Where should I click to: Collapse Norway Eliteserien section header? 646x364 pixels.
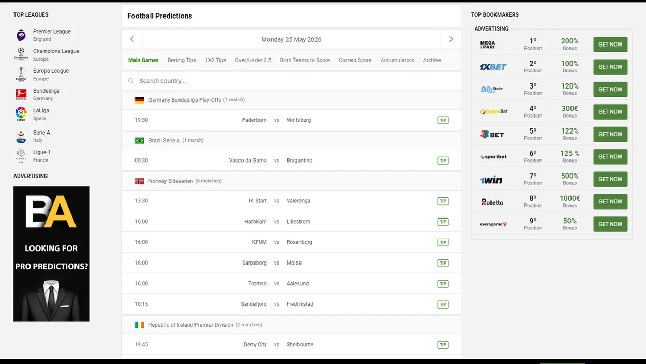point(291,181)
